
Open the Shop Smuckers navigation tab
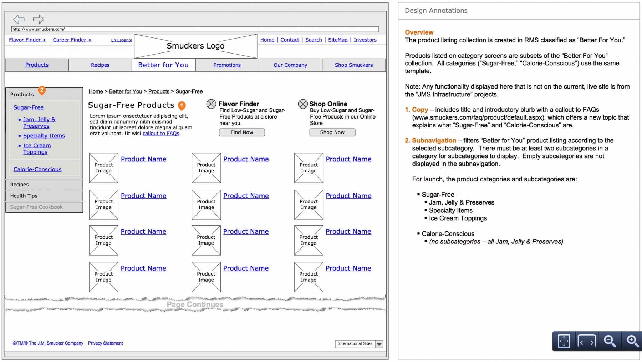point(354,65)
